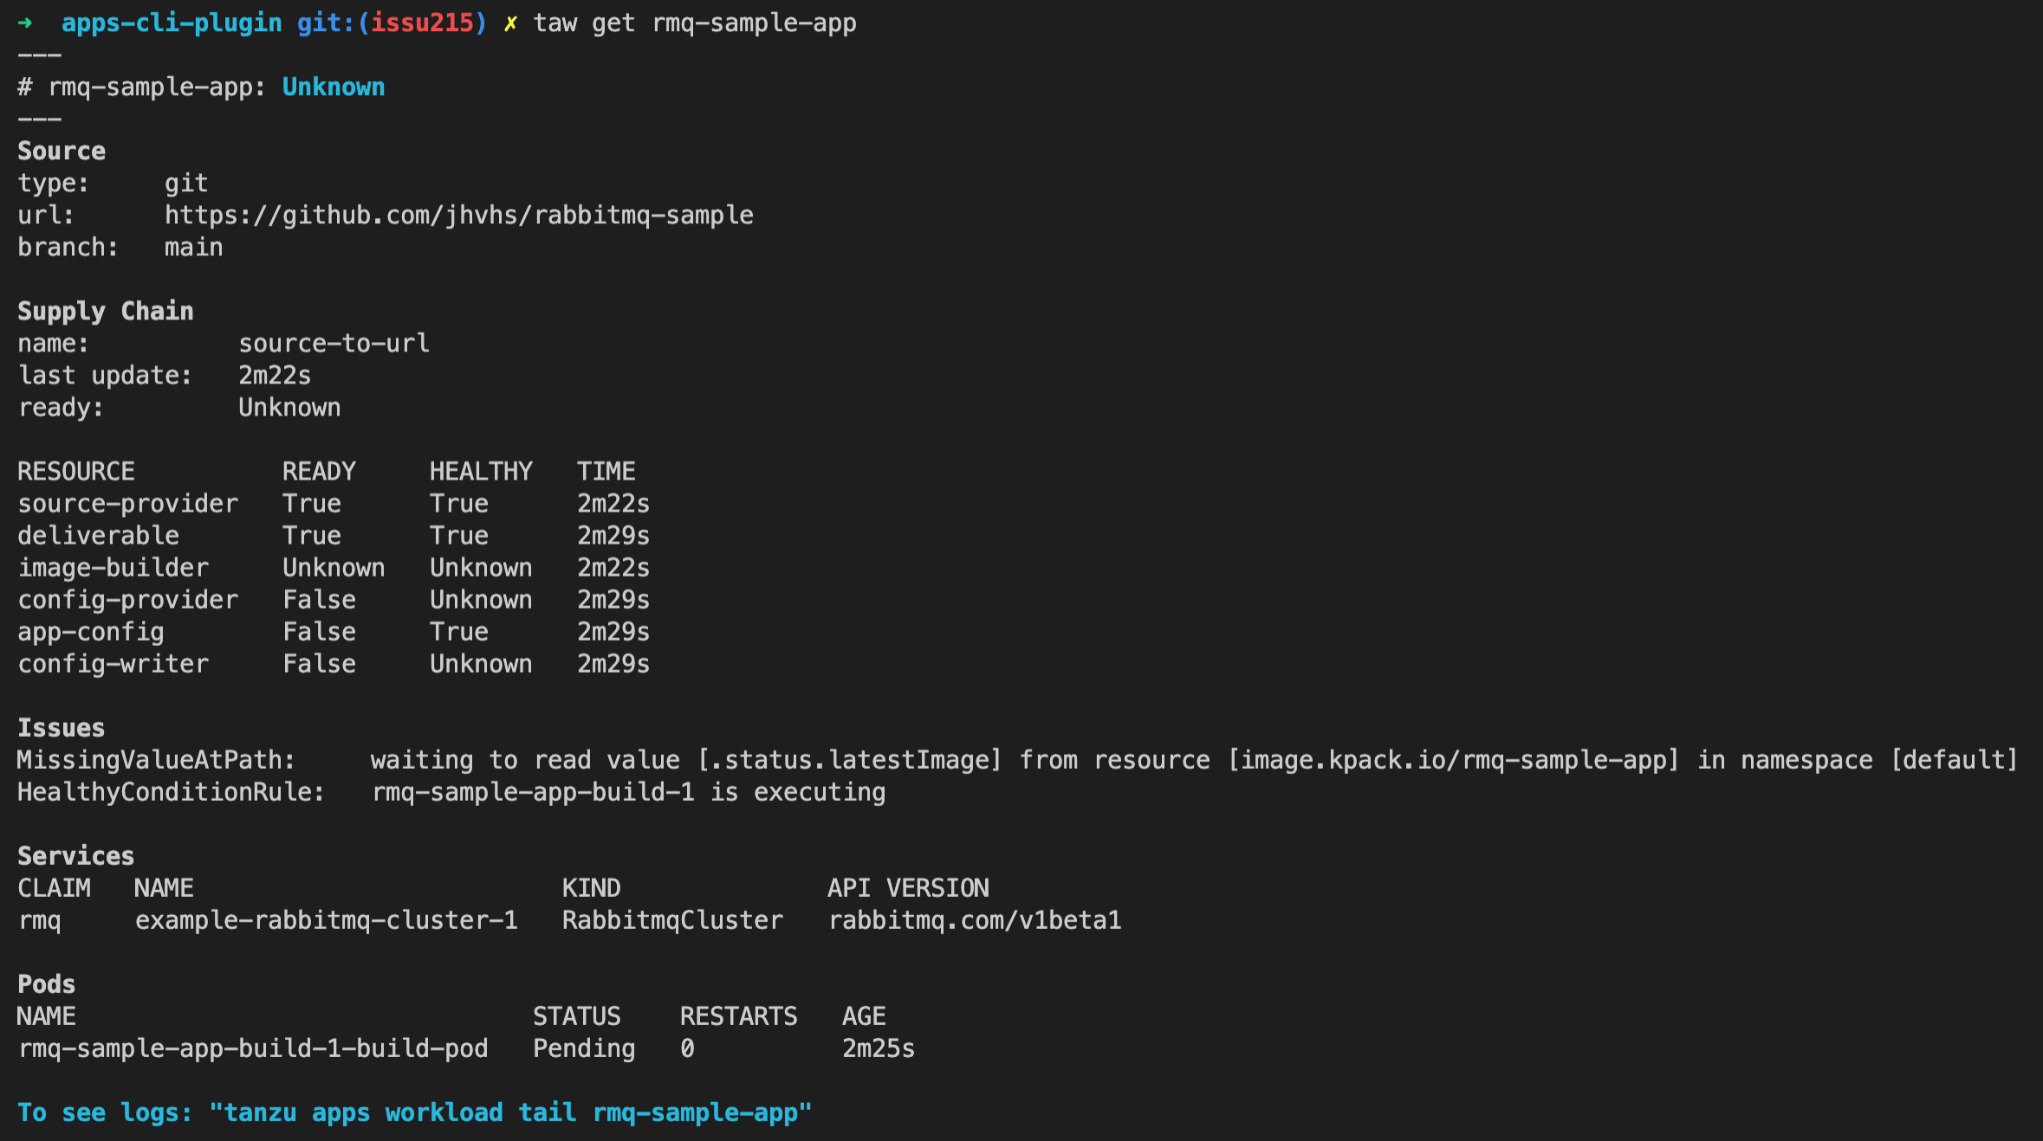Click the last update value '2m22s'
Screen dimensions: 2043x1141
click(x=275, y=376)
